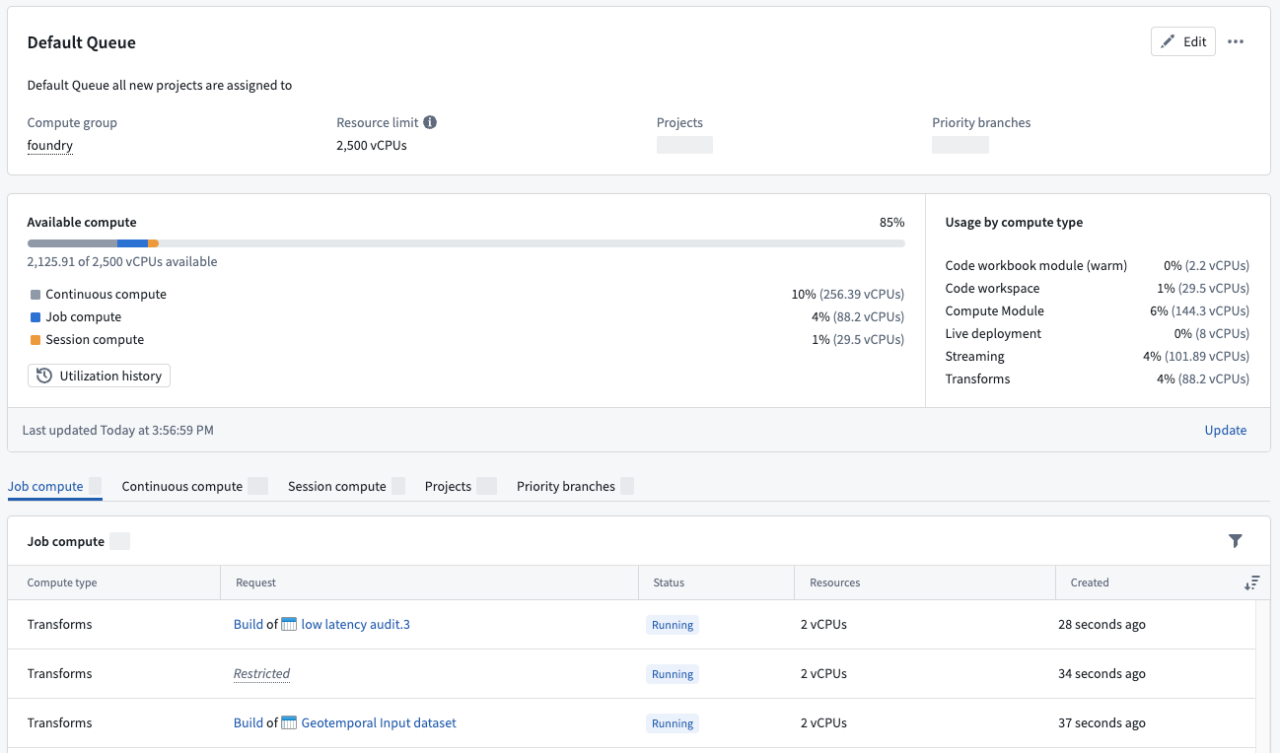Click the gray Continuous compute legend swatch
The image size is (1280, 753).
(36, 295)
